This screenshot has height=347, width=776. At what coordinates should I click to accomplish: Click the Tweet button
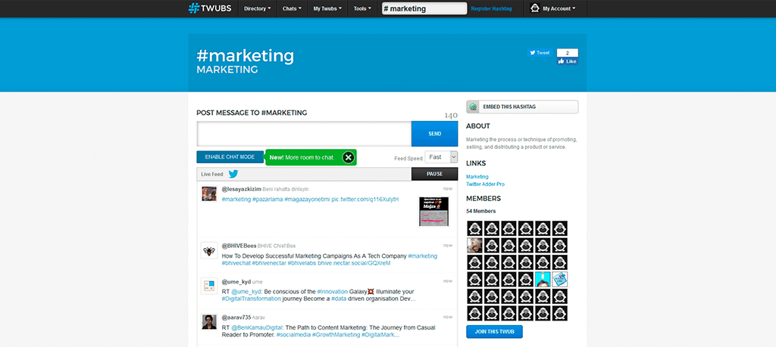(540, 53)
